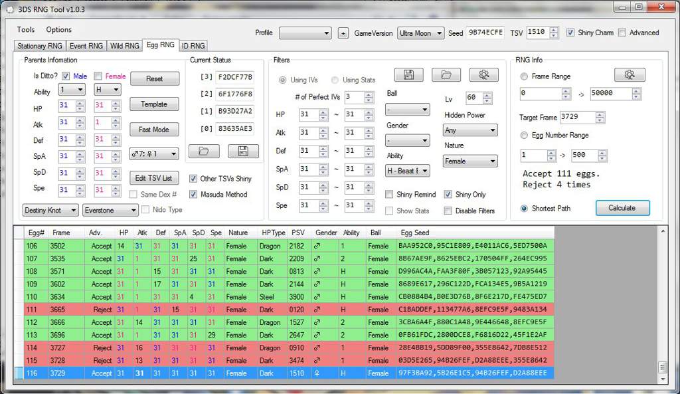Toggle the Shiny Charm checkbox
Screen dimensions: 680x394
(570, 33)
